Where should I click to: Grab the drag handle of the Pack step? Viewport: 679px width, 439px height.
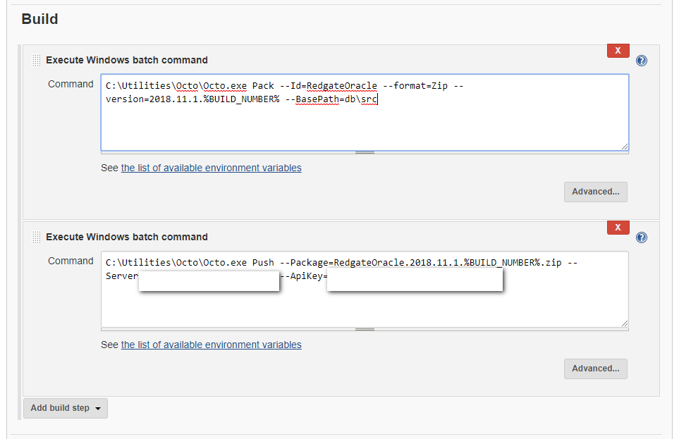tap(37, 61)
